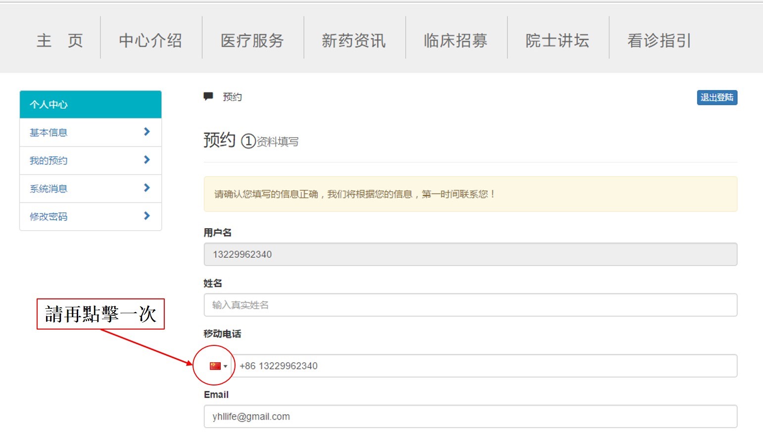This screenshot has height=432, width=763.
Task: Click the China flag icon
Action: [215, 366]
